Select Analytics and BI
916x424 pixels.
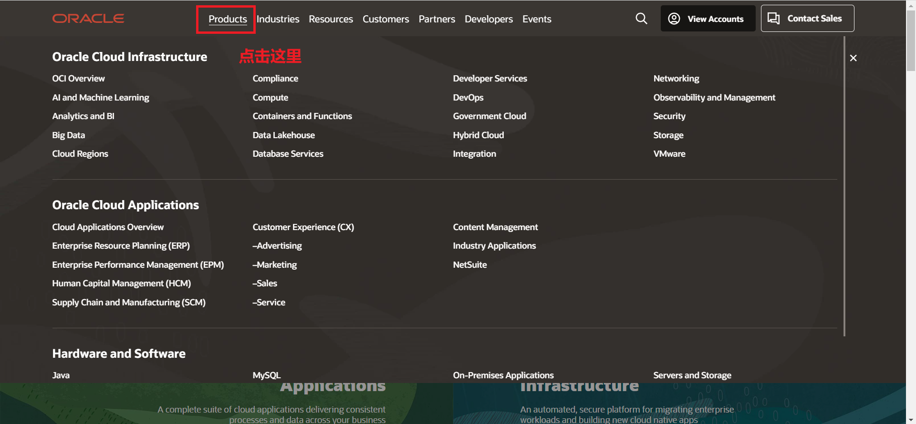coord(83,116)
